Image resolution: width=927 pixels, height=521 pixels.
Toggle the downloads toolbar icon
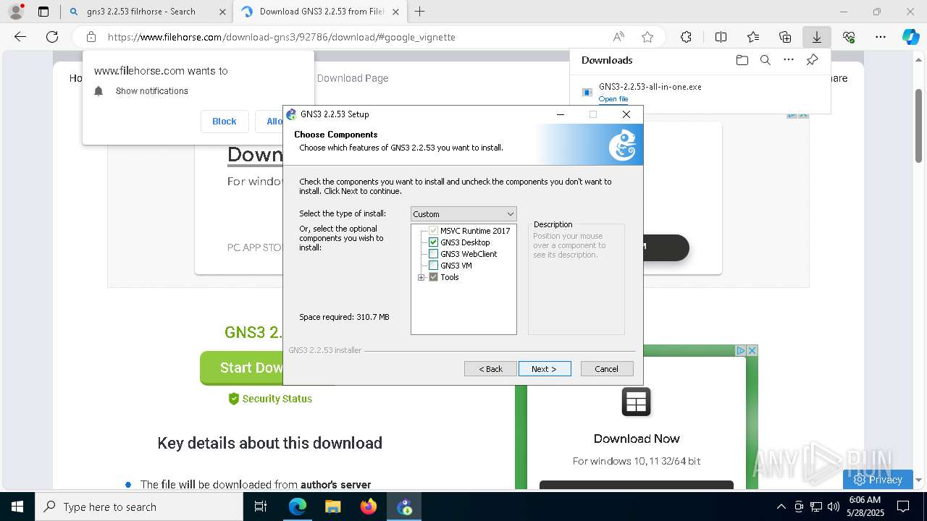(x=816, y=37)
